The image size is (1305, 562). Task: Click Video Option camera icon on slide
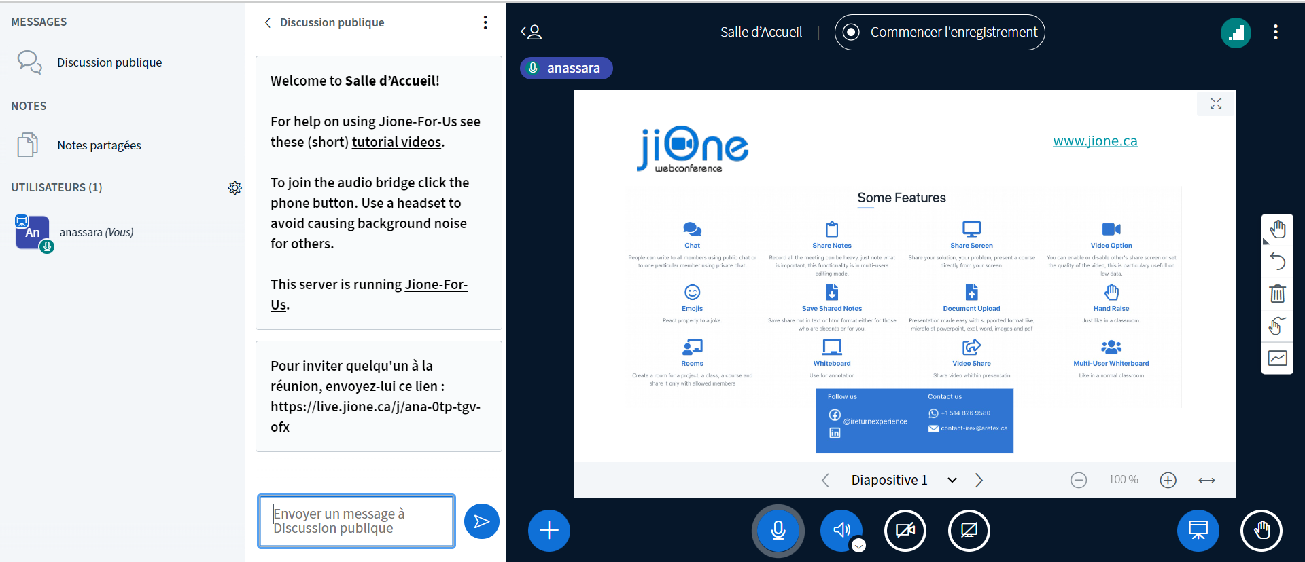click(x=1111, y=229)
